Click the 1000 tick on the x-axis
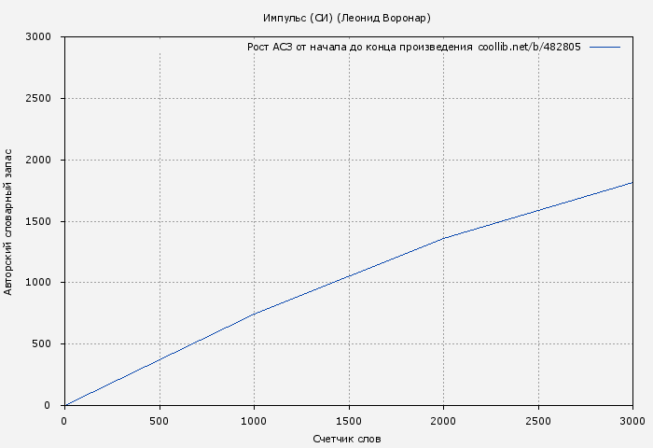 pyautogui.click(x=254, y=421)
